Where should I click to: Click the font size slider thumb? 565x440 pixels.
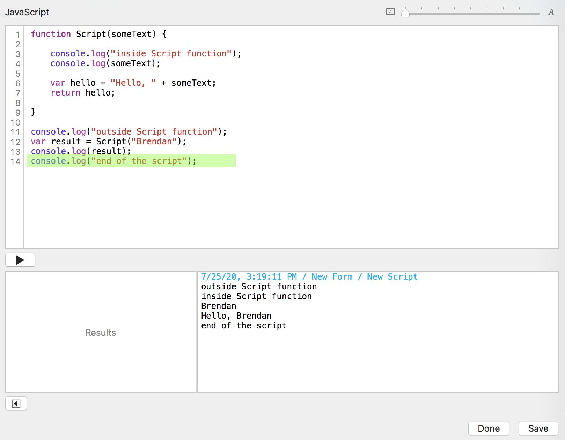tap(405, 13)
